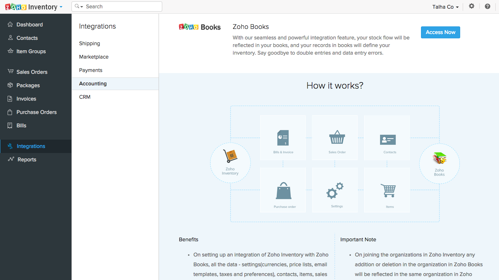Viewport: 499px width, 280px height.
Task: Click the Settings gears diagram icon
Action: [x=335, y=191]
